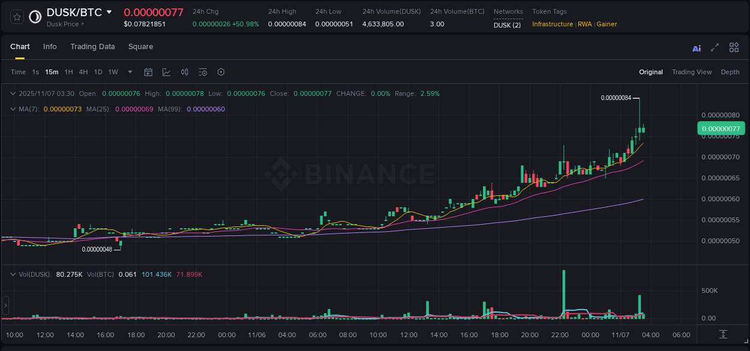This screenshot has height=351, width=750.
Task: Open the date range calendar picker
Action: click(148, 71)
